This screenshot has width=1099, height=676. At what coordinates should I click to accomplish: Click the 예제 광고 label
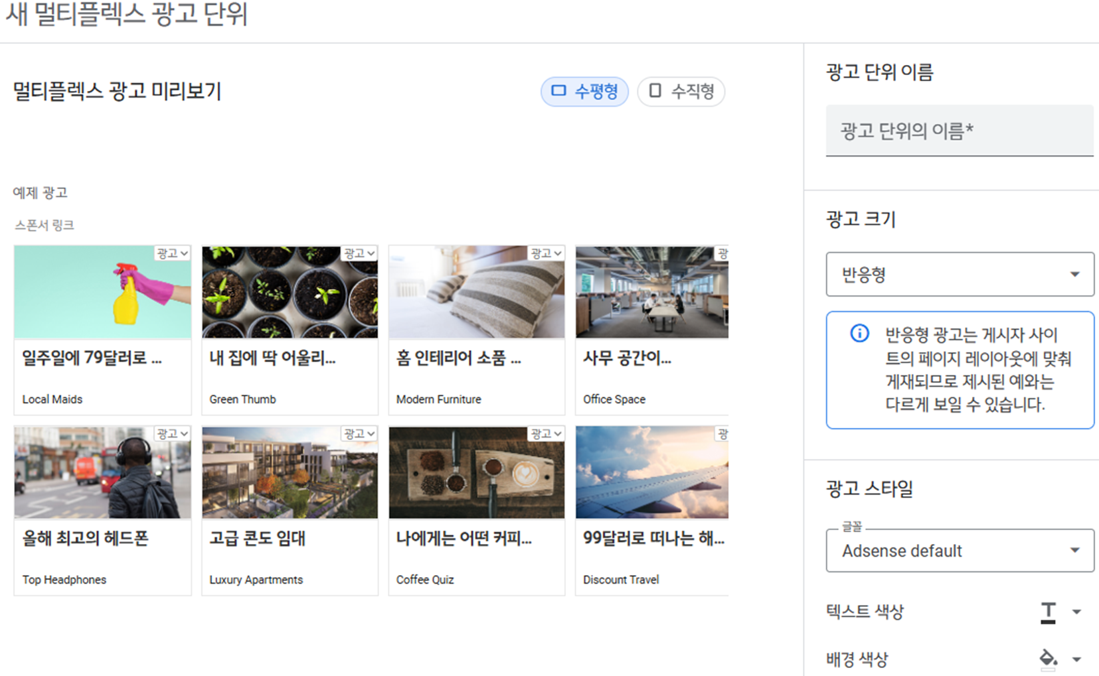(40, 193)
